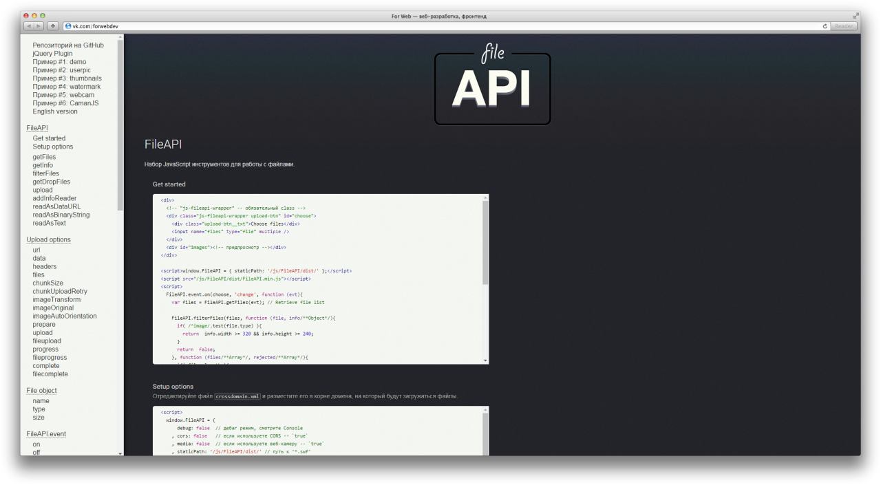Screen dimensions: 881x485
Task: Click Get started code block scrollbar thumb
Action: point(485,243)
